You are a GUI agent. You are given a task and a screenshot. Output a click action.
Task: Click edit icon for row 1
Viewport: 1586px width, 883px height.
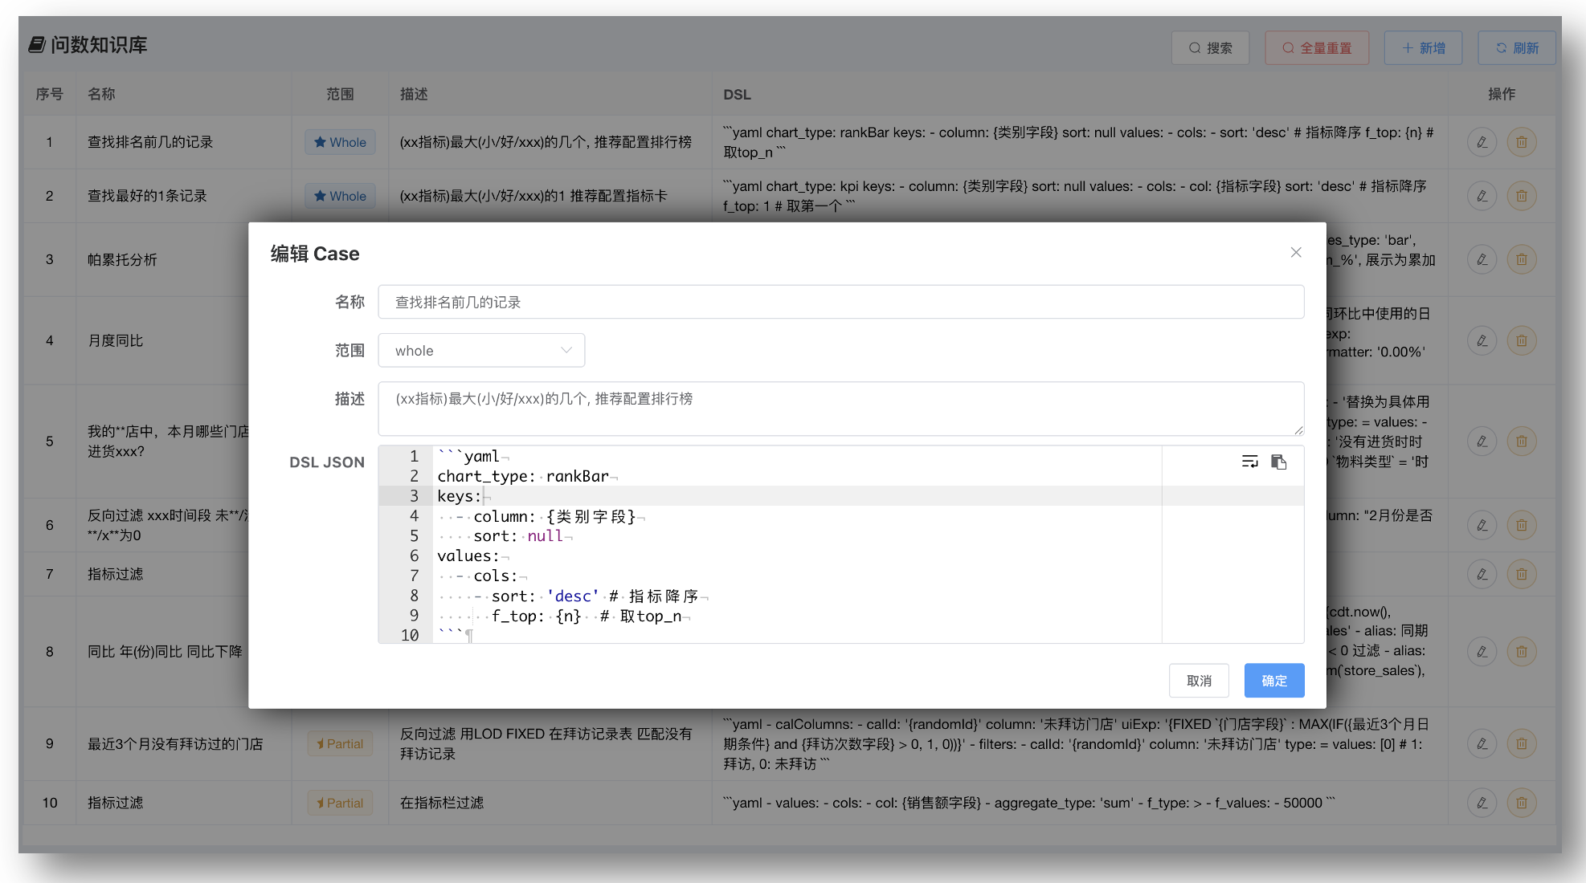(1482, 142)
